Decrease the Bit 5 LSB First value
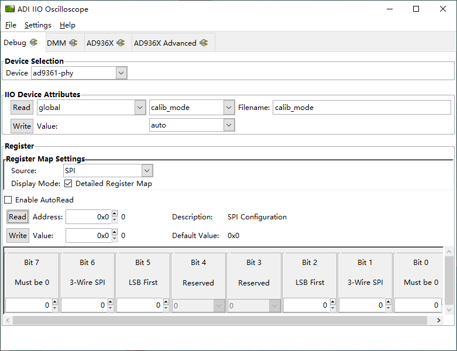The image size is (457, 351). click(166, 308)
